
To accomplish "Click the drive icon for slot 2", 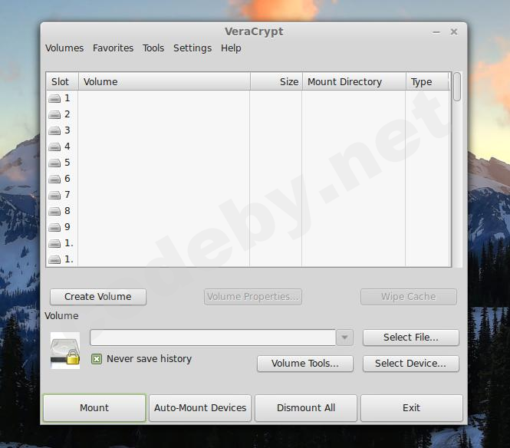I will click(54, 114).
